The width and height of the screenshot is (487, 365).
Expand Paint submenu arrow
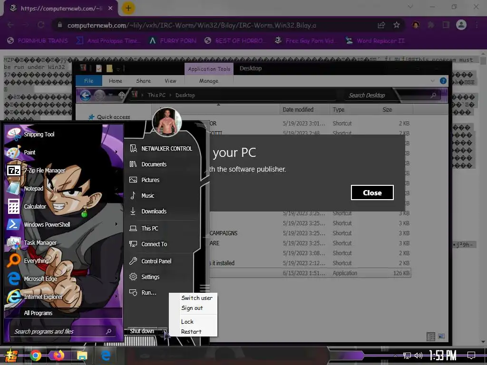pos(117,152)
